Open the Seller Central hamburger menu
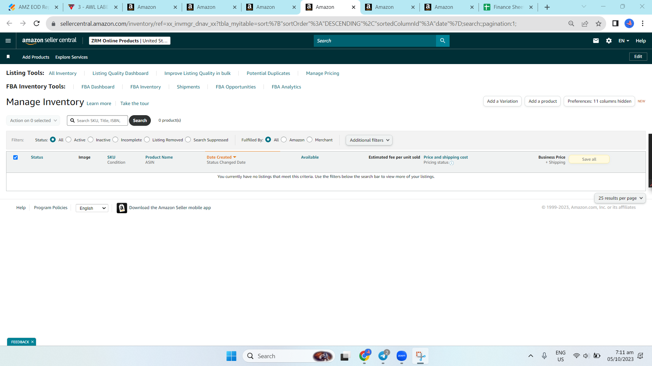This screenshot has width=652, height=366. point(8,41)
